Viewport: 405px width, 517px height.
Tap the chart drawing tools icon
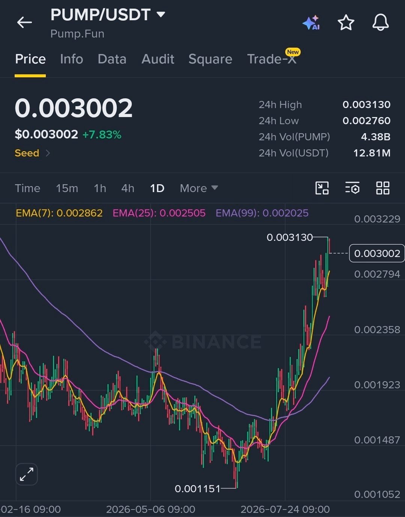pyautogui.click(x=322, y=188)
